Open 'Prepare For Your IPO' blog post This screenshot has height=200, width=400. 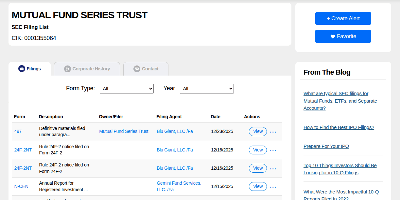point(326,146)
